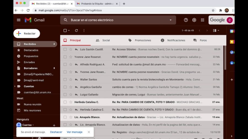
Task: Open Gmail main menu hamburger icon
Action: click(18, 20)
